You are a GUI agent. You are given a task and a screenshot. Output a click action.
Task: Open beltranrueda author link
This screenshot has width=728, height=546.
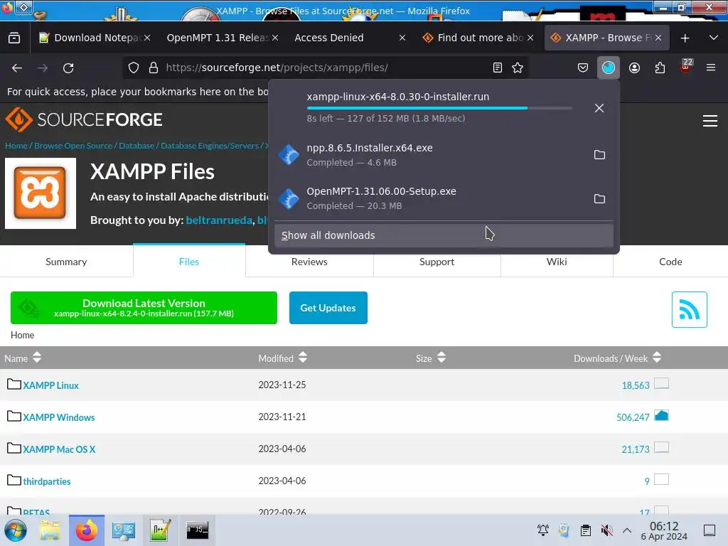219,220
